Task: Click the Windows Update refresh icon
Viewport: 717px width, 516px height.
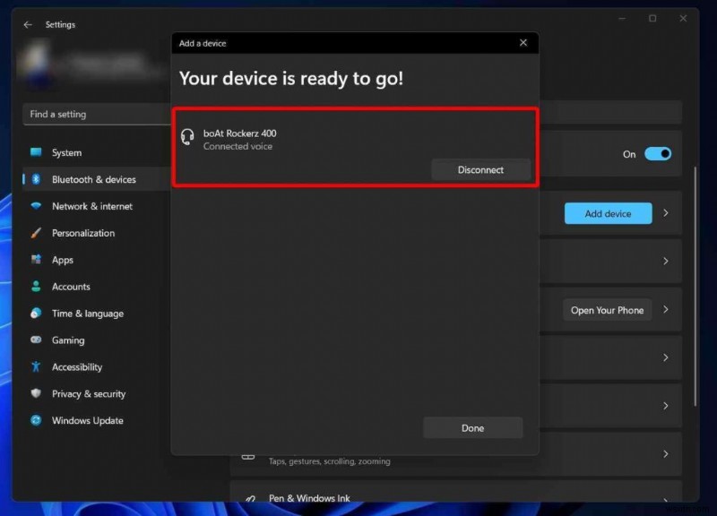Action: click(x=36, y=420)
